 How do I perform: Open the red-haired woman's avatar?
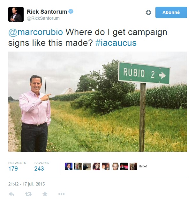(96, 166)
